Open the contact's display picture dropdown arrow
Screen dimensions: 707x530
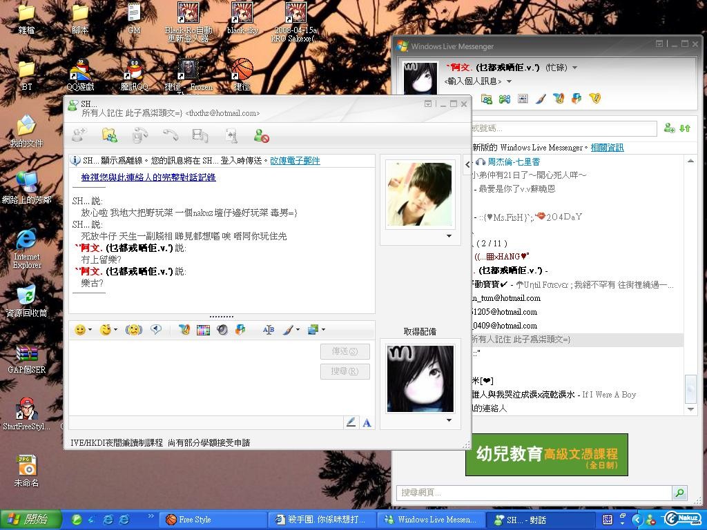(449, 236)
